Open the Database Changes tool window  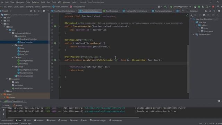[x=98, y=120]
